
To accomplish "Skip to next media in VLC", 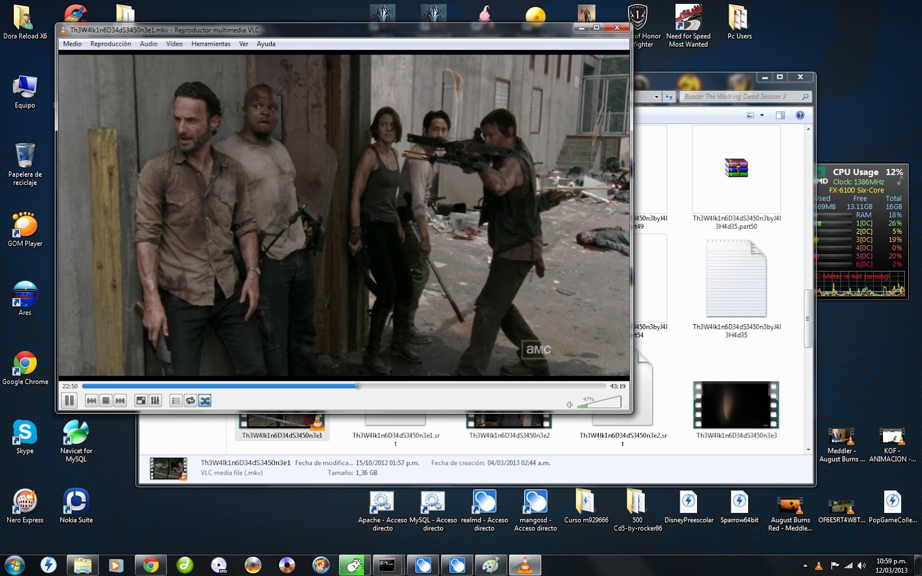I will tap(120, 401).
